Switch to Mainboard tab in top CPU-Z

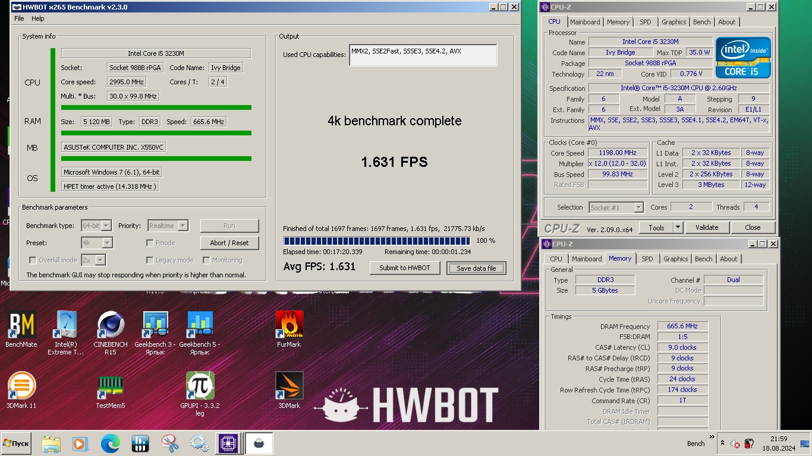pyautogui.click(x=585, y=22)
